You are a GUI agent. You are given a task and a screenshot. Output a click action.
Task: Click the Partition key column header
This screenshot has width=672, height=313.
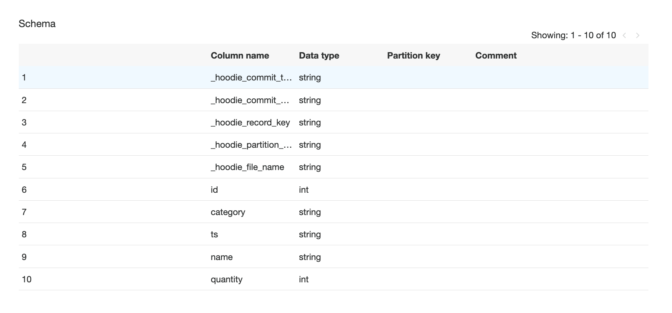pyautogui.click(x=413, y=56)
